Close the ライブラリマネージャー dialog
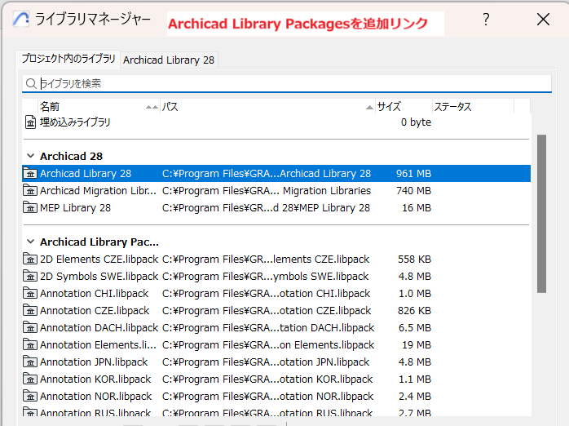The width and height of the screenshot is (569, 426). (543, 20)
